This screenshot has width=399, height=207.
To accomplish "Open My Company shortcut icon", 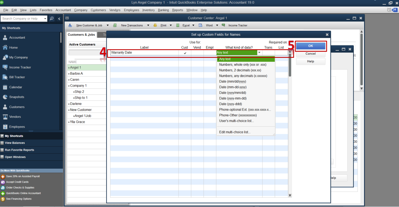I will pos(5,57).
